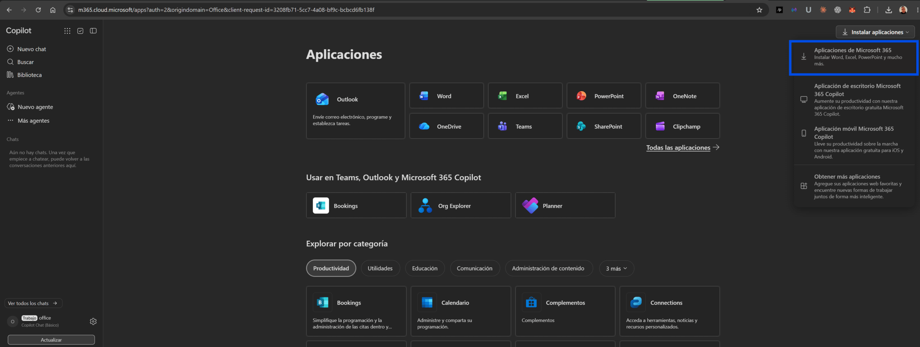920x347 pixels.
Task: Open the Calendario category card
Action: pos(461,311)
